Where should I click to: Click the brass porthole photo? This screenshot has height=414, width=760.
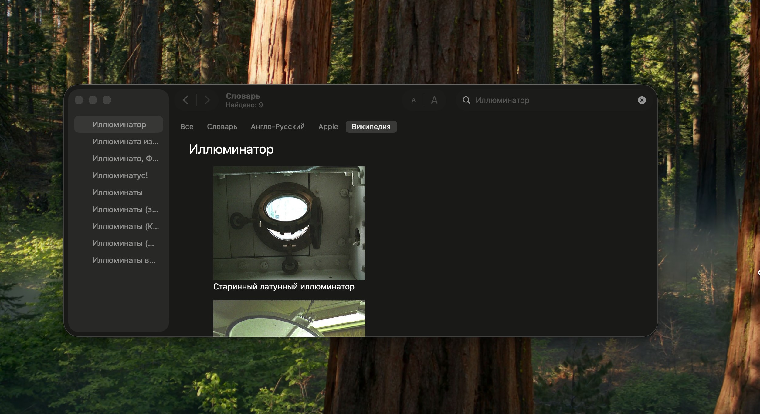[x=289, y=223]
